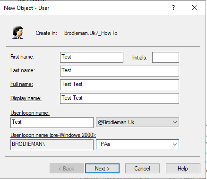
Task: Click the Initials input field
Action: coord(165,57)
